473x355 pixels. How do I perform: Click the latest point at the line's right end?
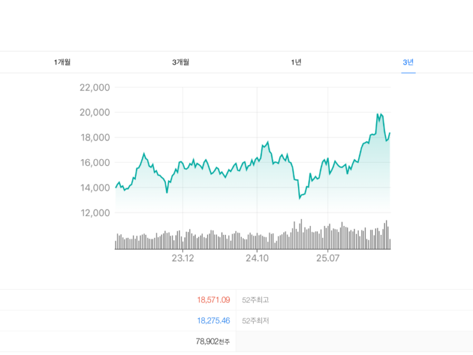[390, 133]
